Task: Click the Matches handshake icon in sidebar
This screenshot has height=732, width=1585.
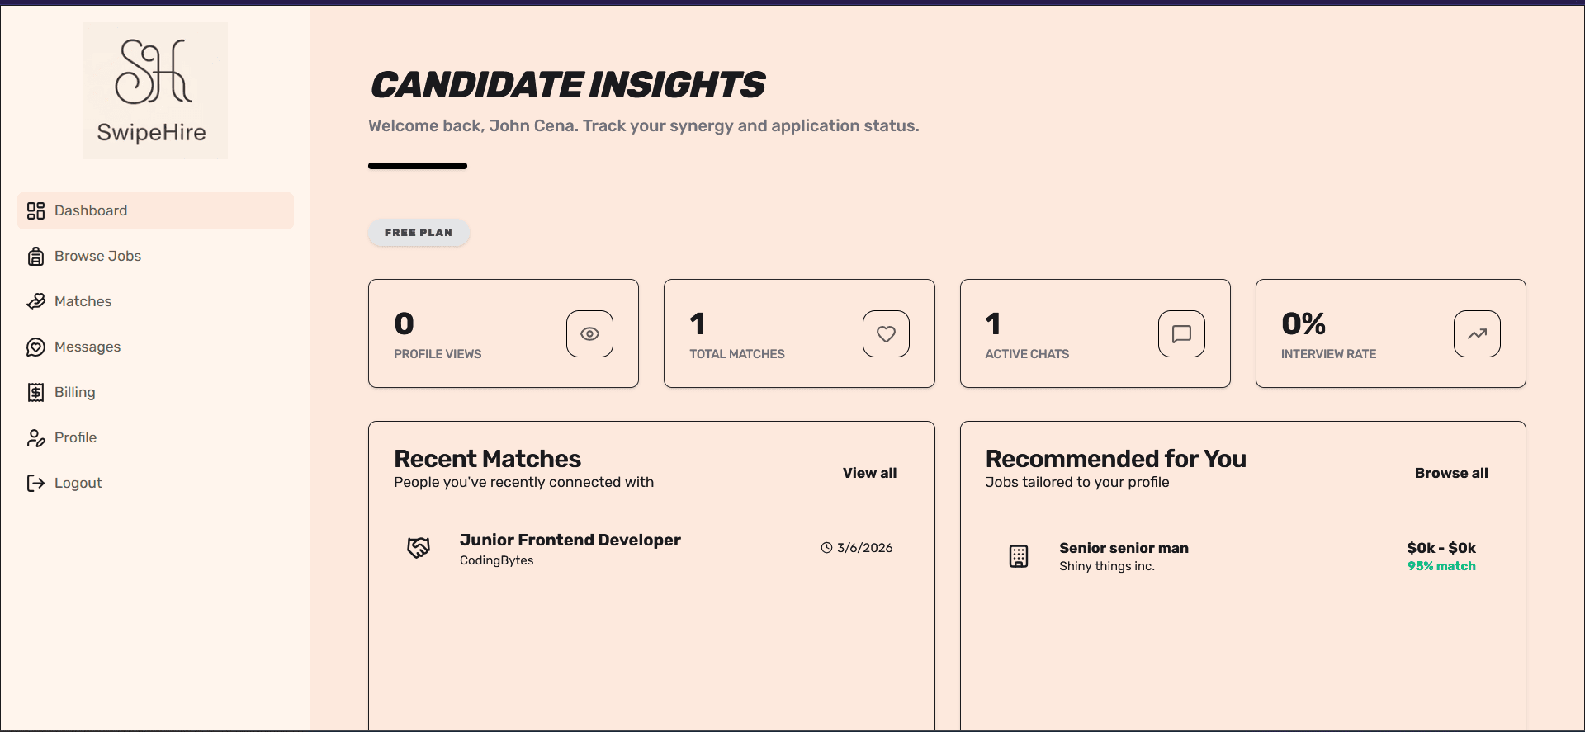Action: [x=35, y=302]
